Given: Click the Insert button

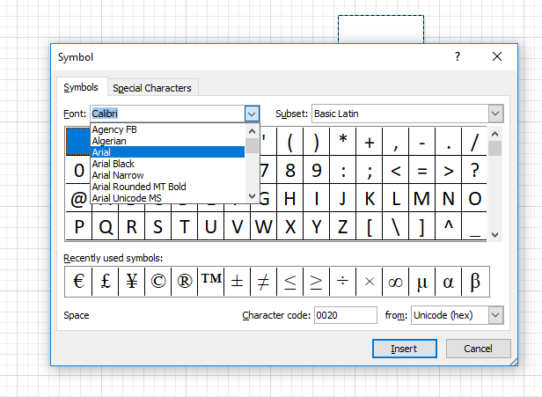Looking at the screenshot, I should 405,349.
